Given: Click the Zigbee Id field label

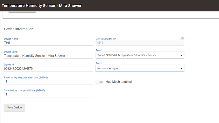Looking at the screenshot, I should (9, 65).
